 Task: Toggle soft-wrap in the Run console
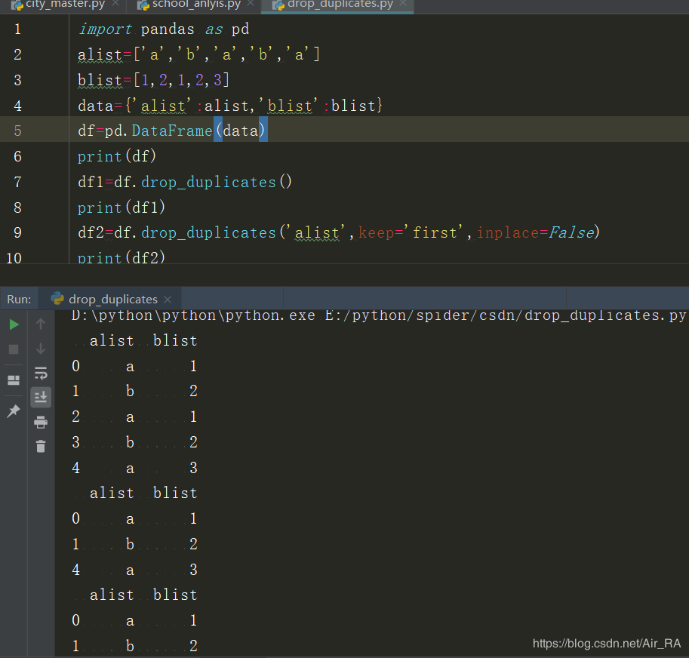tap(41, 374)
